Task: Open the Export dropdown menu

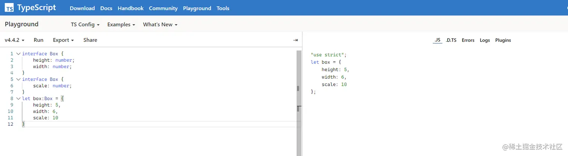Action: (x=63, y=40)
